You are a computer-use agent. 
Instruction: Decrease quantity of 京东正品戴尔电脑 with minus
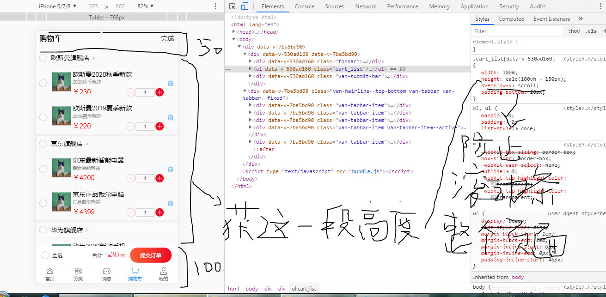click(131, 212)
